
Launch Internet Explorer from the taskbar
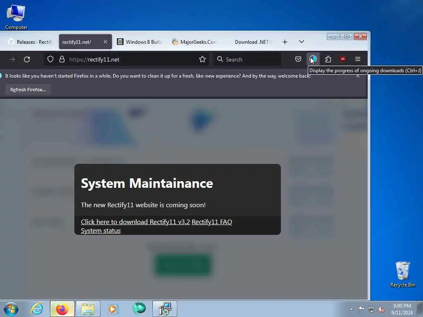[x=37, y=309]
